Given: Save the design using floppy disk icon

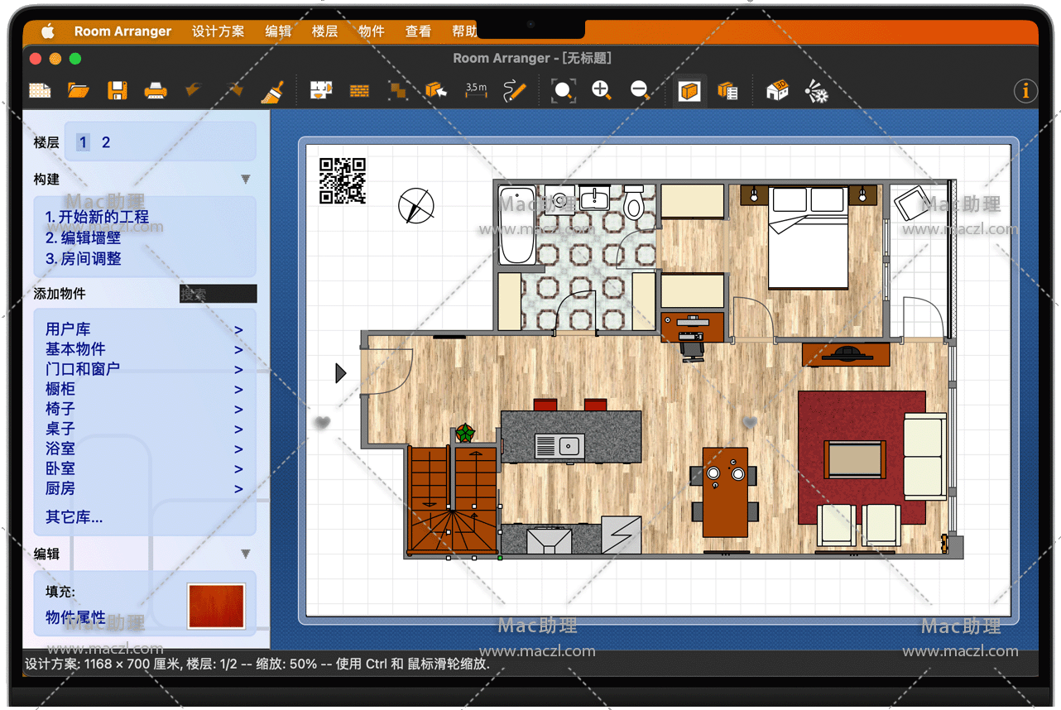Looking at the screenshot, I should coord(117,91).
